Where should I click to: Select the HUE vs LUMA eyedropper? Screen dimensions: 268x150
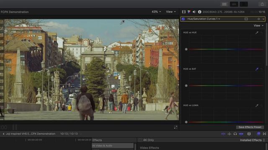coord(257,105)
